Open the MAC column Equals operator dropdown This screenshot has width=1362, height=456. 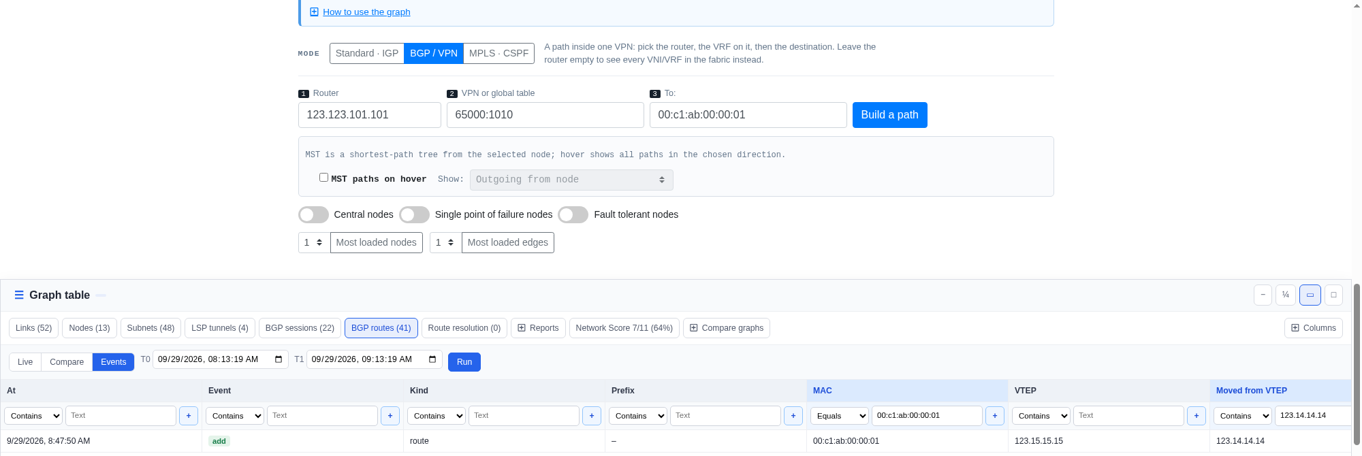840,416
